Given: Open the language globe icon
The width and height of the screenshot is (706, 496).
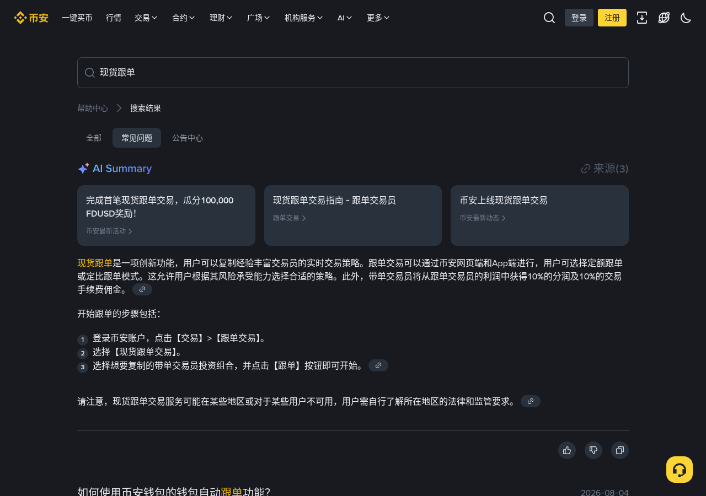Looking at the screenshot, I should 664,18.
